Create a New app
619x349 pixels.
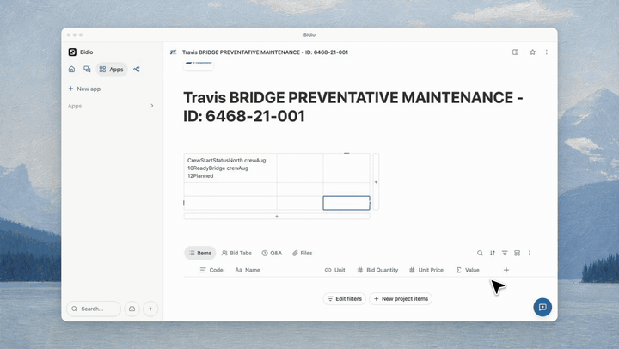84,89
